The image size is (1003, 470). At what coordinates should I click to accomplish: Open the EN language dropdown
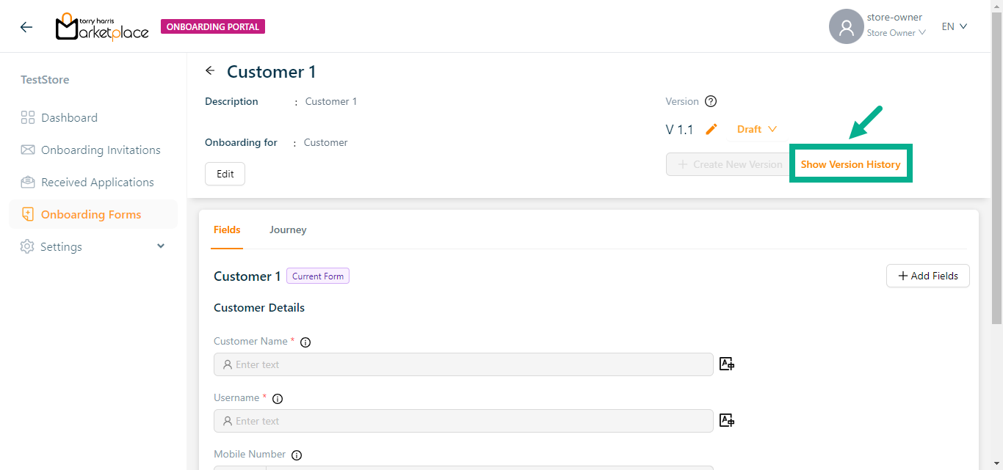click(955, 26)
